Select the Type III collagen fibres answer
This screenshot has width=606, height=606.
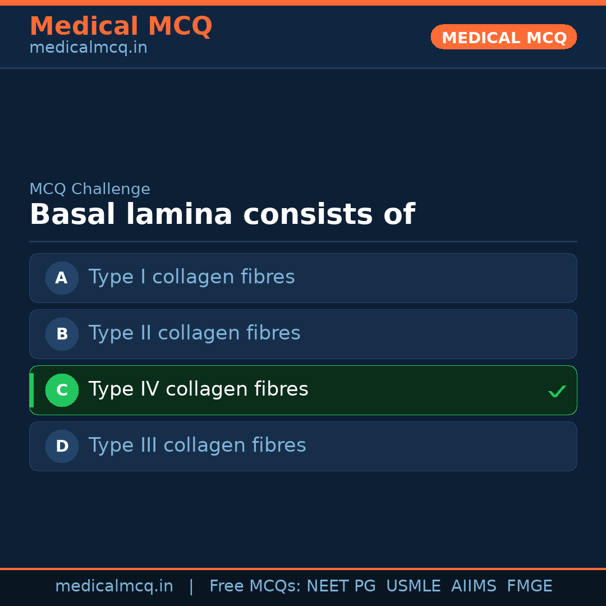(197, 446)
